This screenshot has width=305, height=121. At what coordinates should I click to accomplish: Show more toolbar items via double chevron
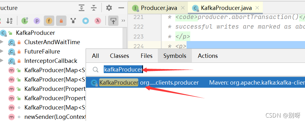[x=123, y=21]
